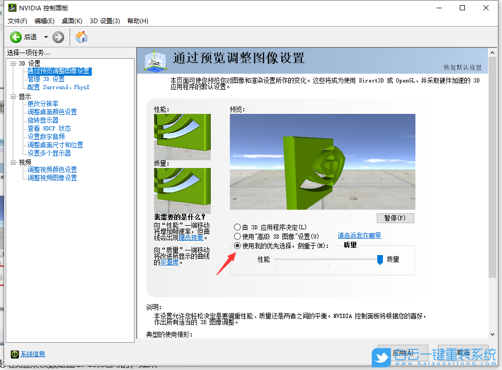Screen dimensions: 502x370
Task: Select the 使用我的优先选择 radio button
Action: [238, 245]
